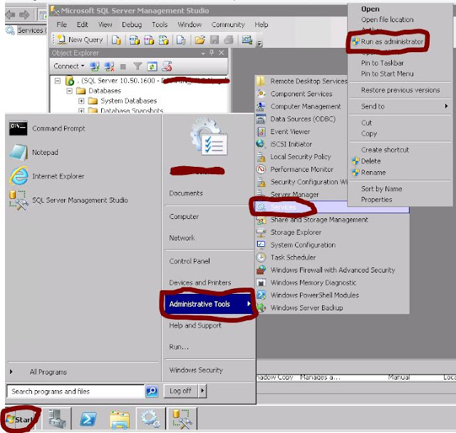Click the Task Scheduler clock icon
Screen dimensions: 456x433
261,258
